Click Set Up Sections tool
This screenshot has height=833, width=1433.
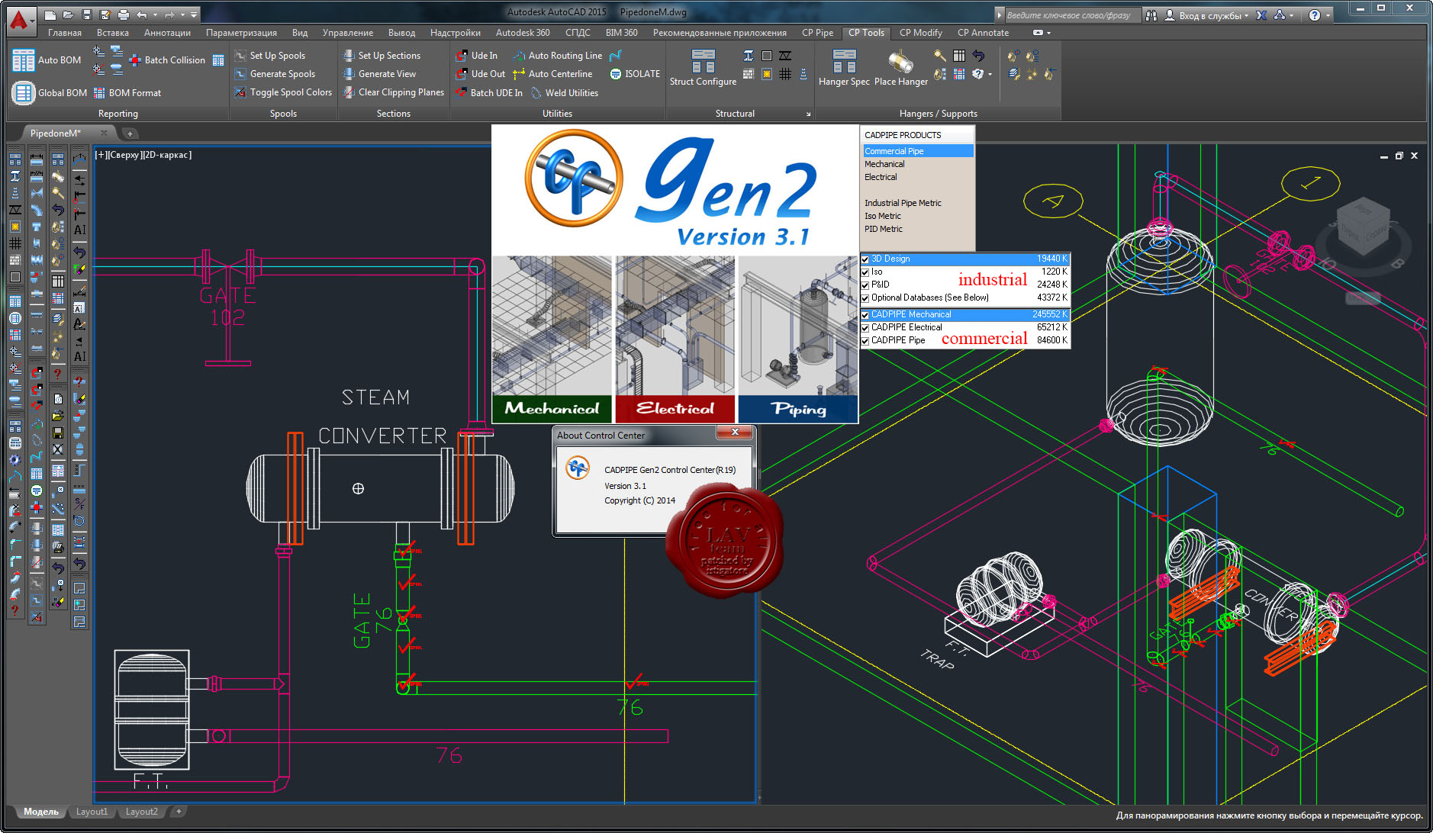point(382,56)
